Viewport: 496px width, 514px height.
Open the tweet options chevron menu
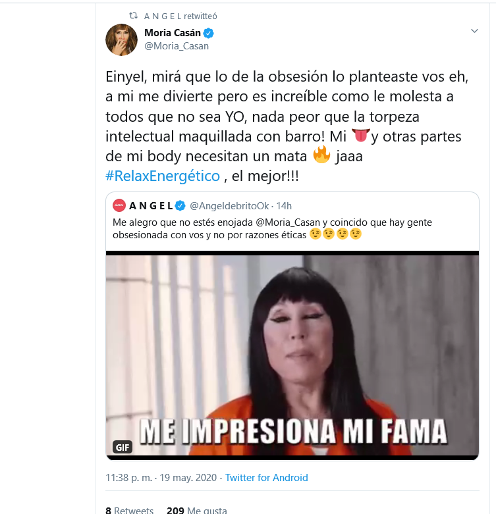point(474,31)
